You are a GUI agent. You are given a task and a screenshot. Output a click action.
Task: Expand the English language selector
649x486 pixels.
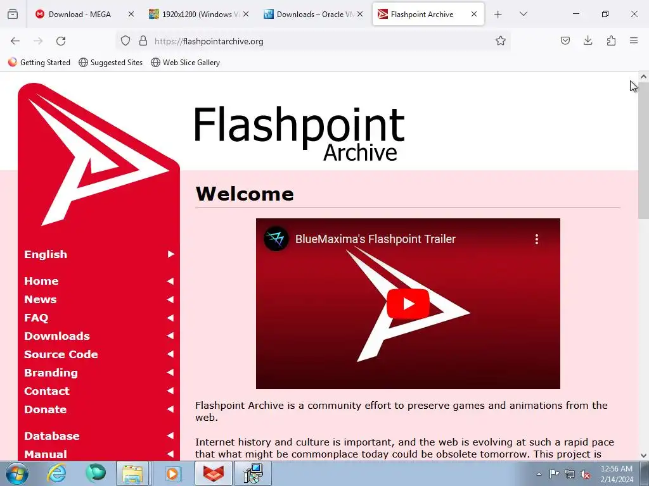[x=99, y=254]
